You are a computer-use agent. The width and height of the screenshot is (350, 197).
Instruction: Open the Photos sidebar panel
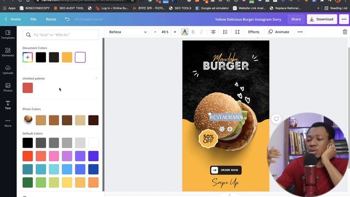[x=8, y=88]
